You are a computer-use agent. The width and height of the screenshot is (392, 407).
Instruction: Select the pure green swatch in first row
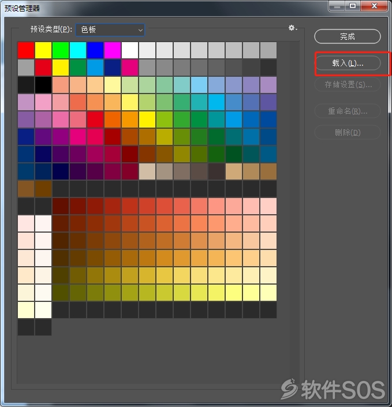[61, 50]
